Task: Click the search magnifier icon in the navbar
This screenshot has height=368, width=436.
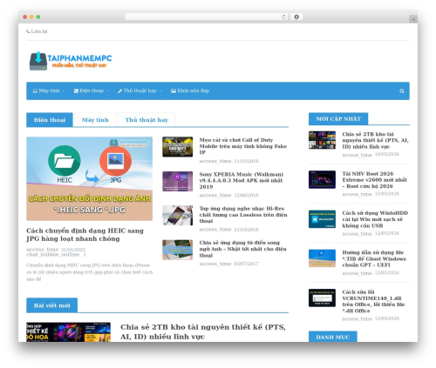Action: [402, 91]
